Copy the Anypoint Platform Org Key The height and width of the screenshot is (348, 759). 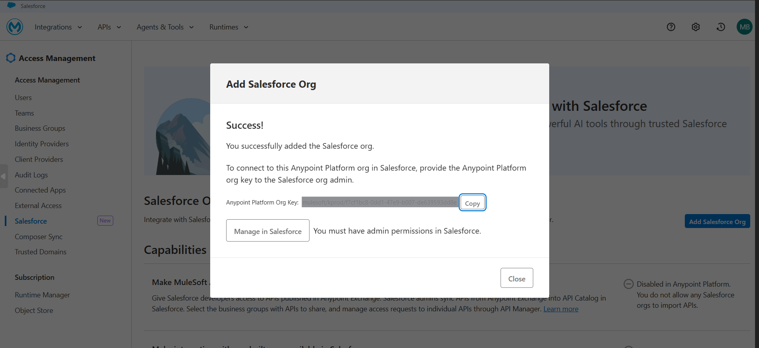click(x=472, y=203)
